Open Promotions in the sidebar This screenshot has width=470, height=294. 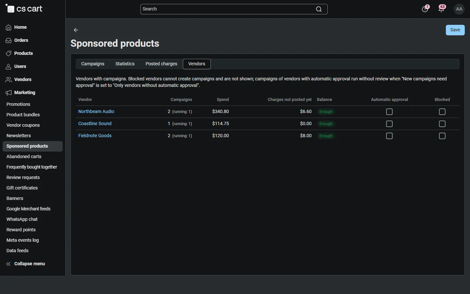click(x=18, y=105)
